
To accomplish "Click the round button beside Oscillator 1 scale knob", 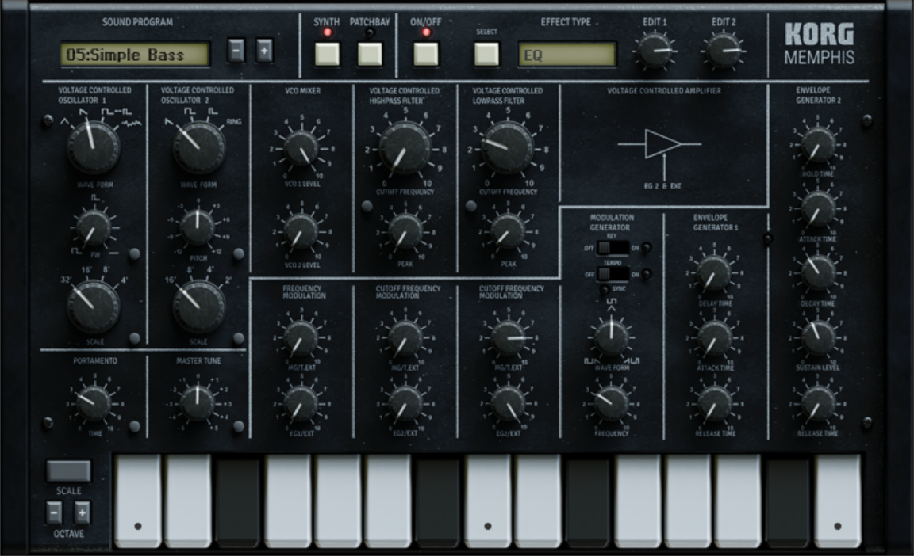I will pos(135,338).
